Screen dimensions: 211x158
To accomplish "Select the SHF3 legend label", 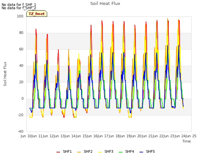I will (109, 151).
